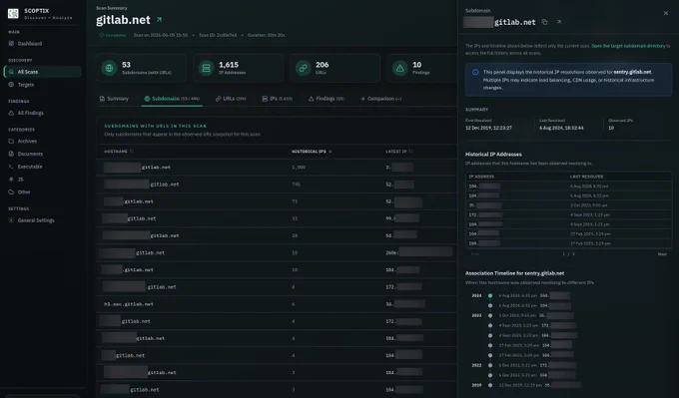Screen dimensions: 679x398
Task: Click the Duration 30m 20s text
Action: pyautogui.click(x=267, y=35)
